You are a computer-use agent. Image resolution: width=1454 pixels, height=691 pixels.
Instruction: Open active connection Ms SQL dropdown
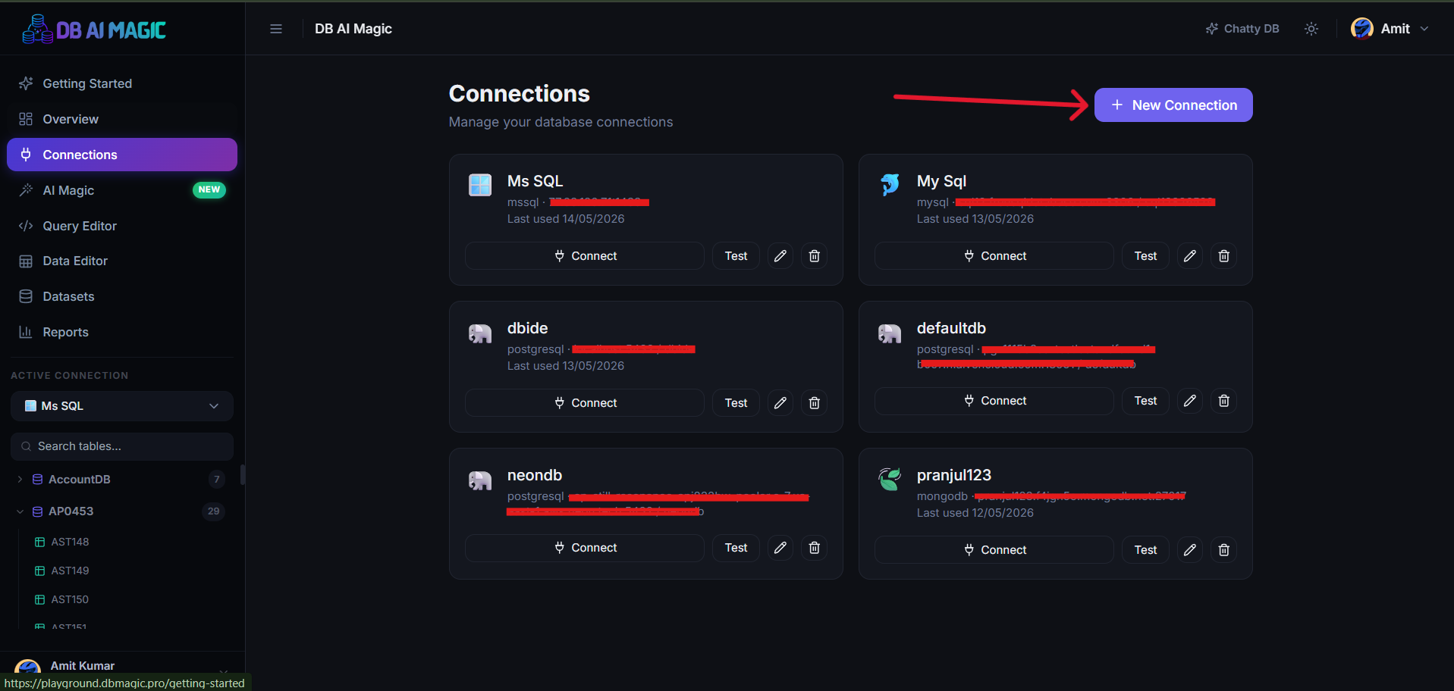[122, 406]
